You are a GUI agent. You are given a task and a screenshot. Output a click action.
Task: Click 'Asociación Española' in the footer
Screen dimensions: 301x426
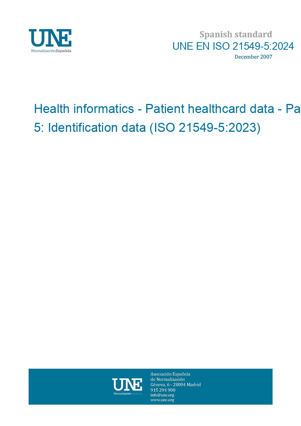(x=170, y=374)
